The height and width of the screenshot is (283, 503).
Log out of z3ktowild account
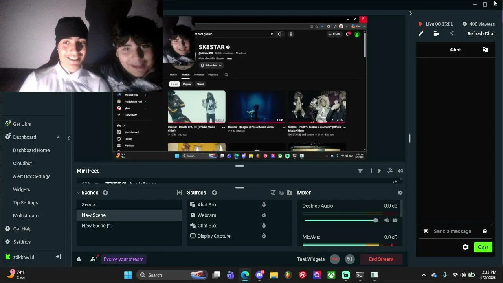pos(58,257)
